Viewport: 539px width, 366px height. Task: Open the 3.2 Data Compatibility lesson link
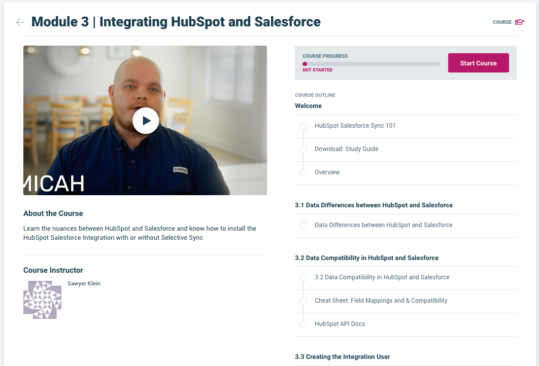382,277
